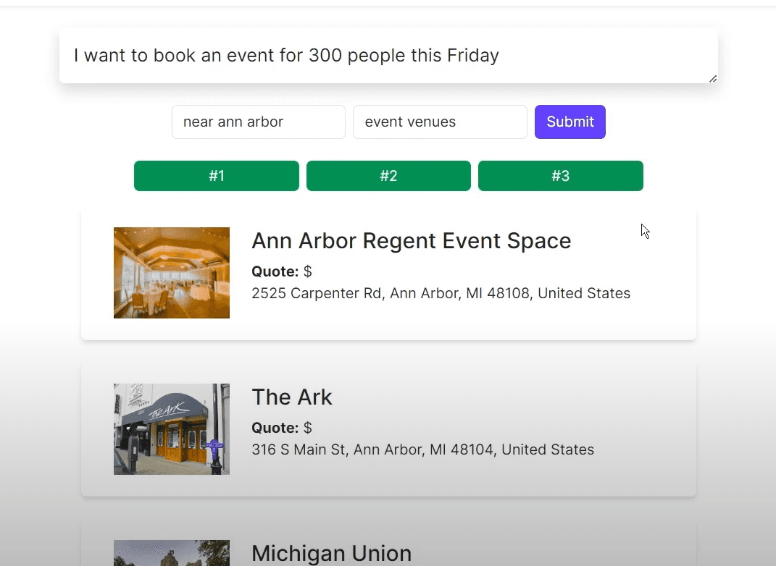Screen dimensions: 776x566
Task: Click The Ark venue title
Action: pos(291,397)
